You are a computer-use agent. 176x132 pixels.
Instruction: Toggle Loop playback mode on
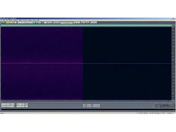pos(13,104)
